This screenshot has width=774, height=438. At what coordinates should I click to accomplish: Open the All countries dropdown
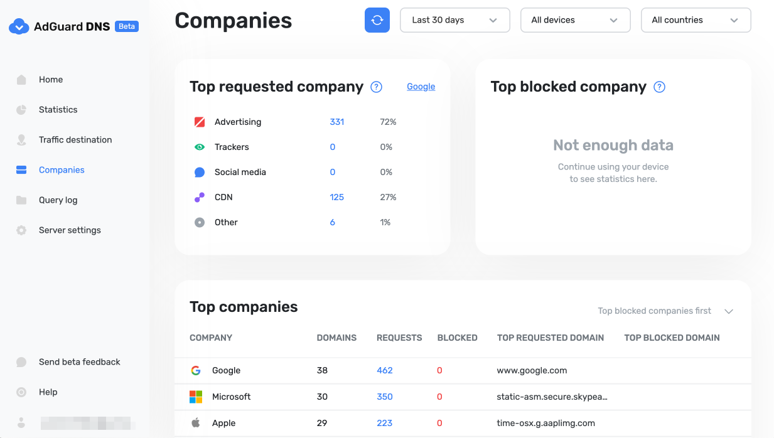click(696, 20)
